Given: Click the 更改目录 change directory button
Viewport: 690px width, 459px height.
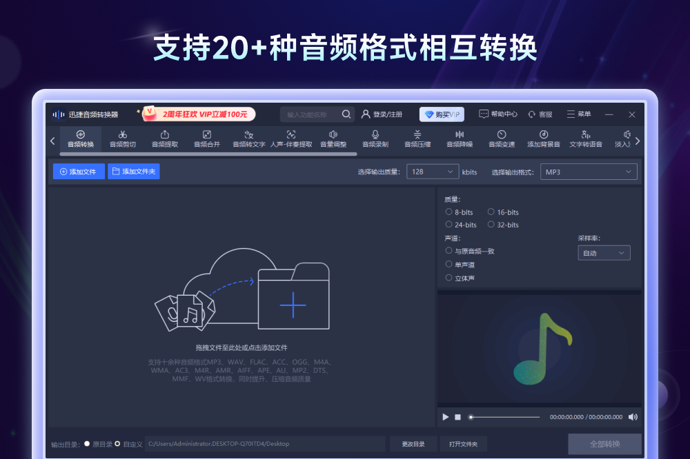Looking at the screenshot, I should point(413,444).
